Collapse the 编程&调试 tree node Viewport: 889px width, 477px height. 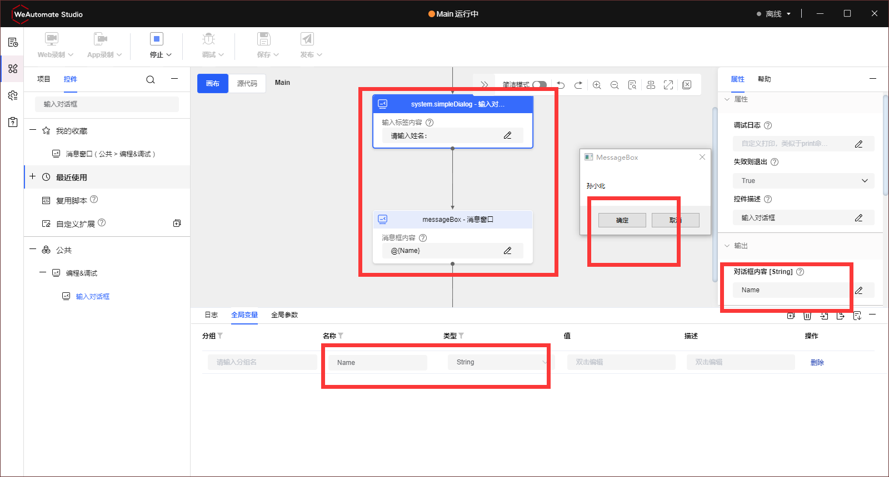(x=43, y=272)
